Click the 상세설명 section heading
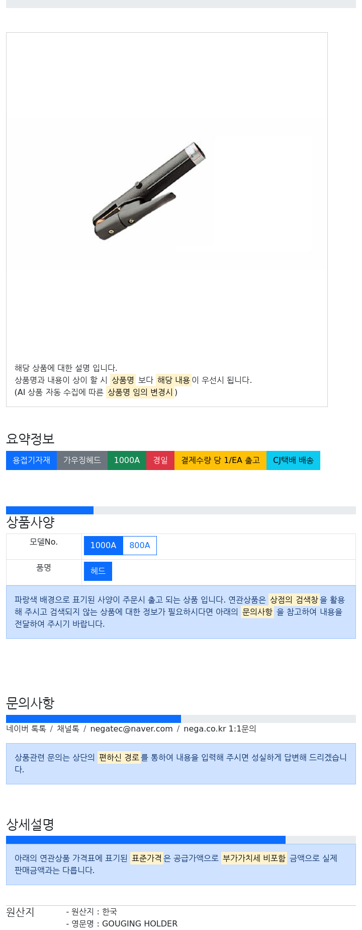 point(30,825)
